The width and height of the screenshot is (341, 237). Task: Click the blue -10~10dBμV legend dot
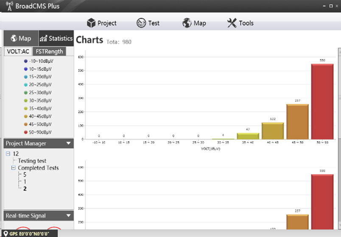pos(25,61)
